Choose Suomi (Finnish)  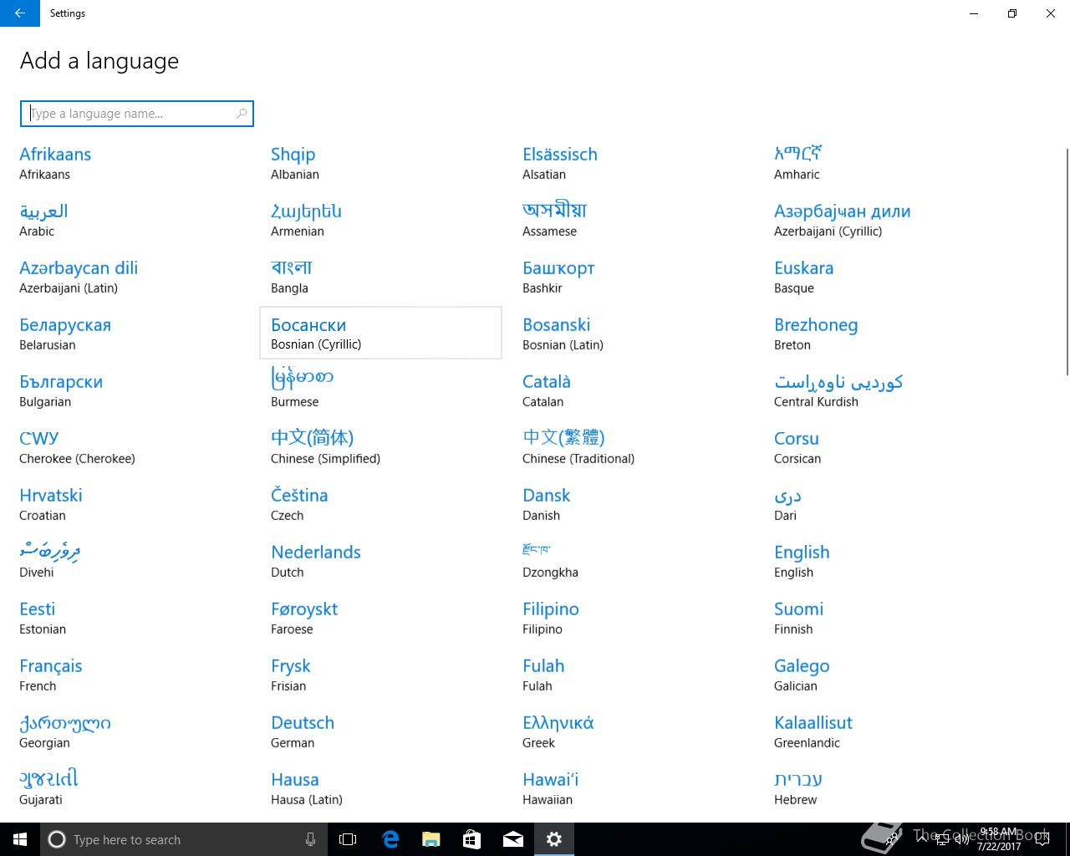(x=884, y=617)
